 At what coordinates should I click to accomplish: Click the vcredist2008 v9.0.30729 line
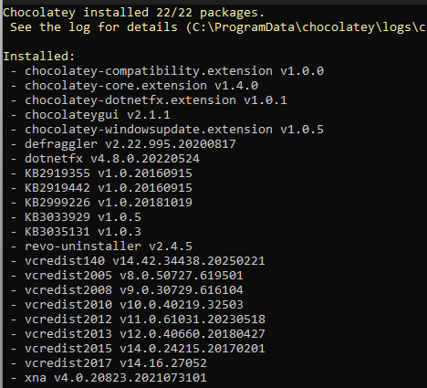tap(127, 290)
